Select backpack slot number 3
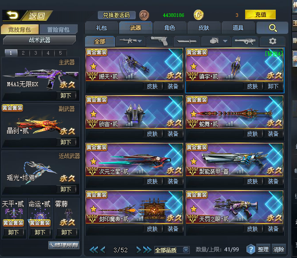297x258 pixels. click(x=35, y=53)
